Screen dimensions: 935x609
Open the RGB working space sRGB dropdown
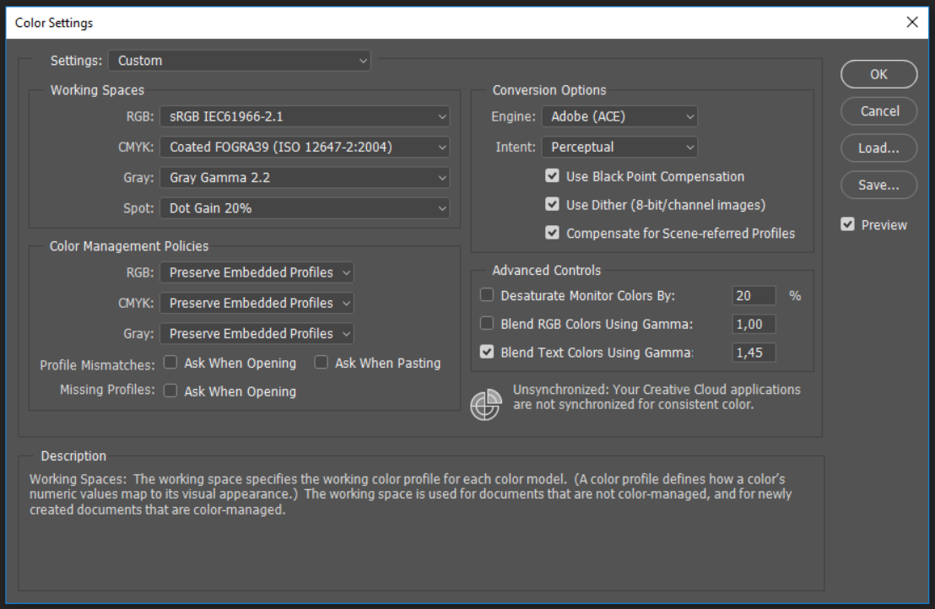(305, 116)
